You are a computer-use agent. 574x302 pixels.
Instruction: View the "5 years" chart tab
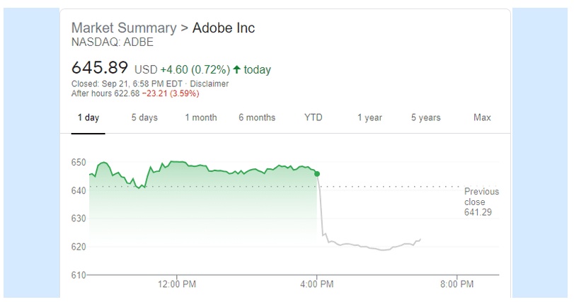[425, 117]
